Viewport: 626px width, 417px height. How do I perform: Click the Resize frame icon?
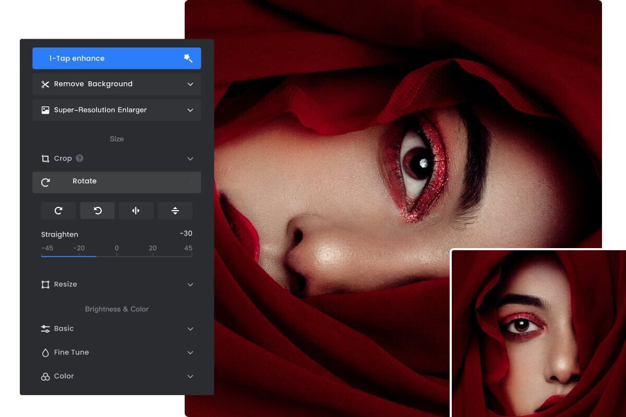pos(45,285)
